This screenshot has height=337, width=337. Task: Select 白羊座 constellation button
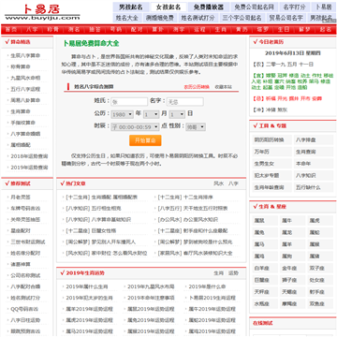tap(265, 268)
